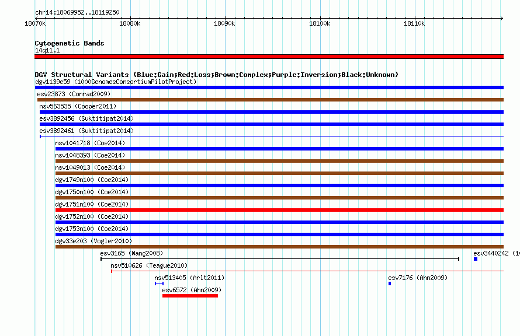Click the blue nsv563535 gain bar

click(272, 112)
